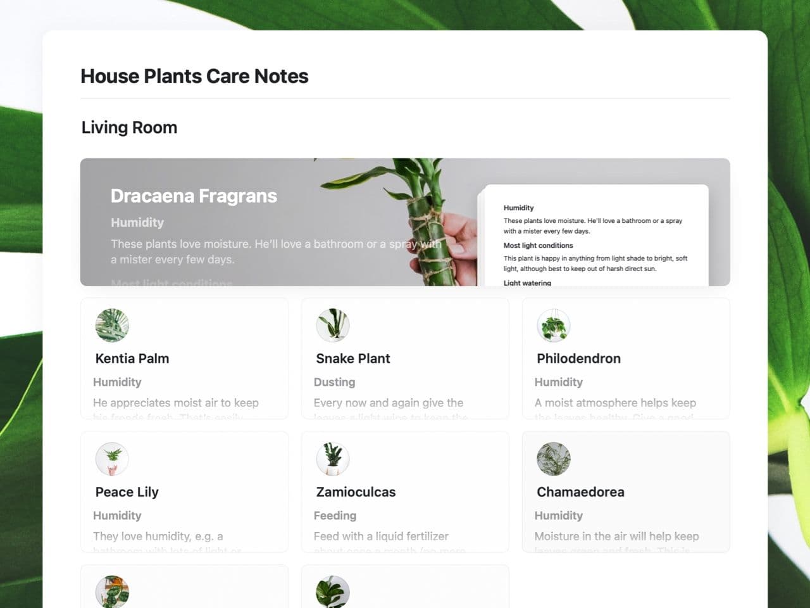The width and height of the screenshot is (810, 608).
Task: Click the Living Room section heading
Action: (129, 127)
